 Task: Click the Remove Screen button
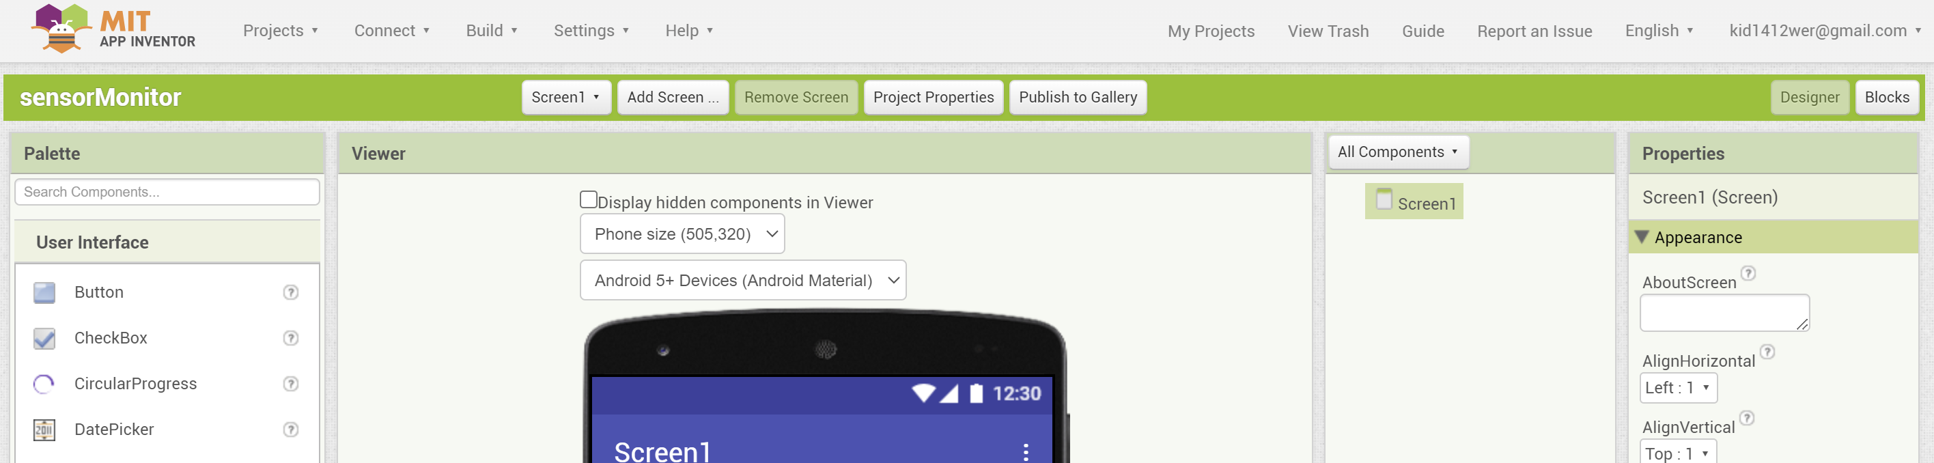pos(796,98)
